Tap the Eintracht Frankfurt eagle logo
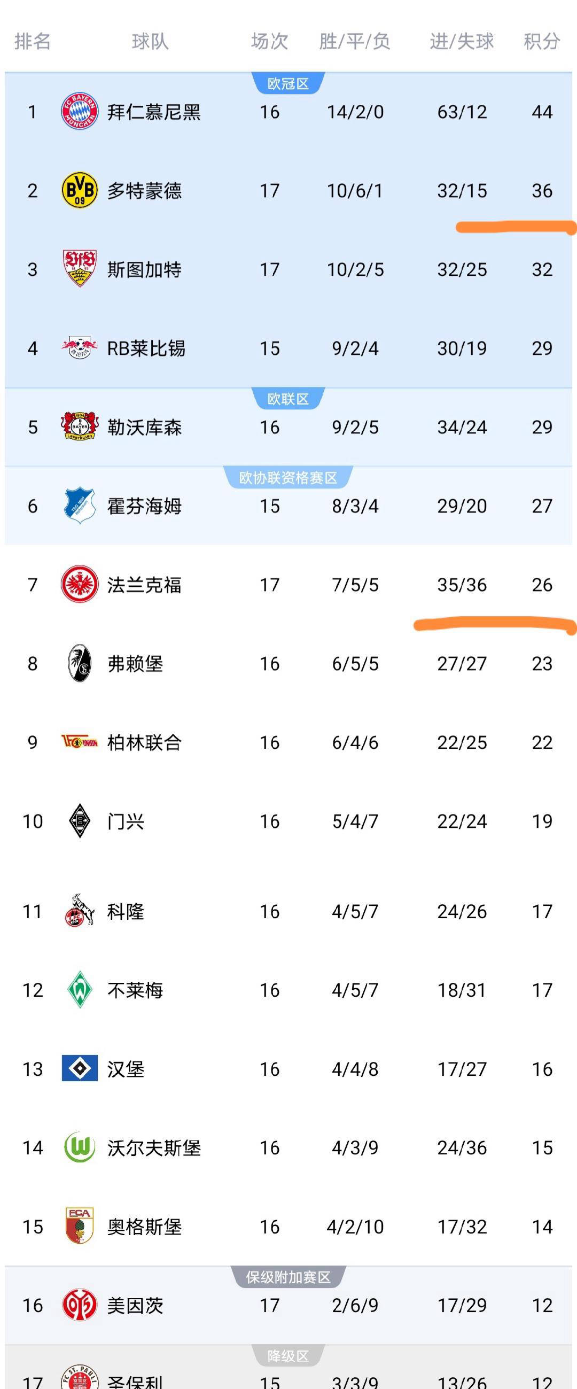The width and height of the screenshot is (577, 1389). pyautogui.click(x=79, y=584)
